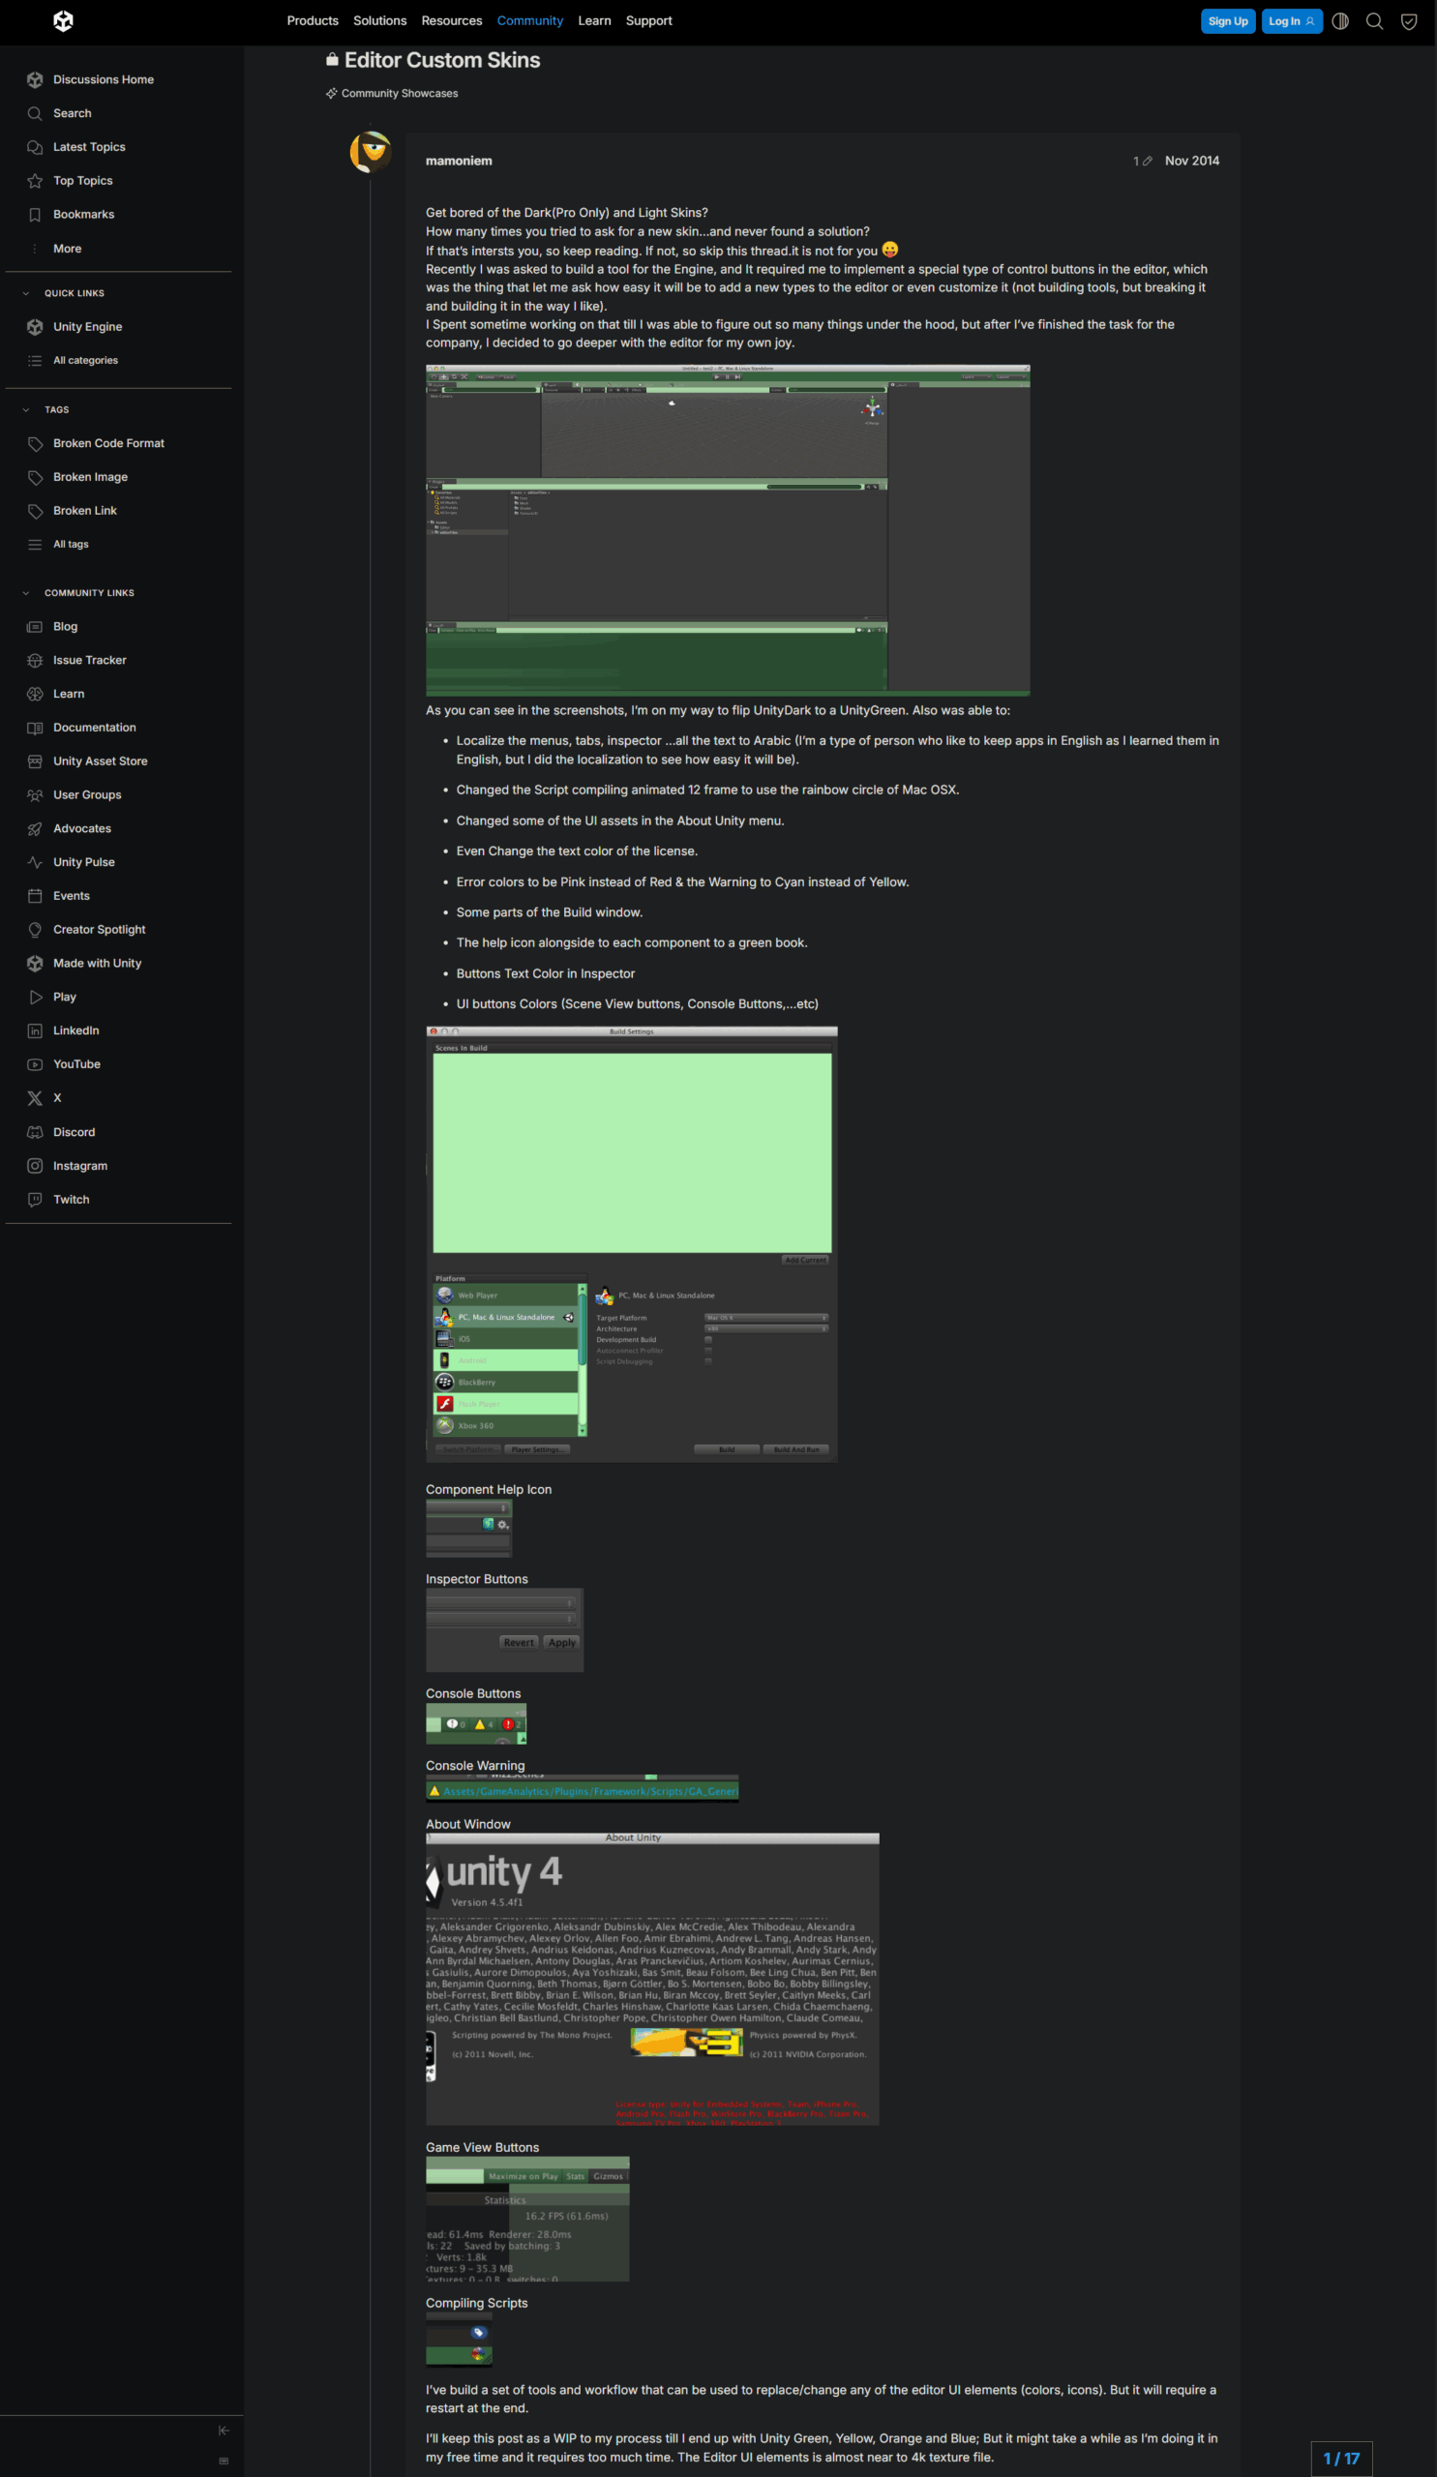Click the Learn icon in sidebar
This screenshot has height=2477, width=1437.
[36, 694]
